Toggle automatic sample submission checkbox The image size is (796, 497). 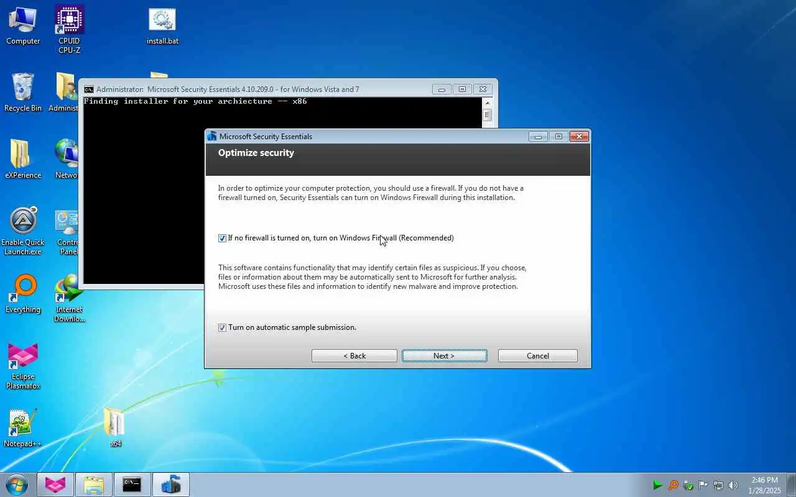222,327
